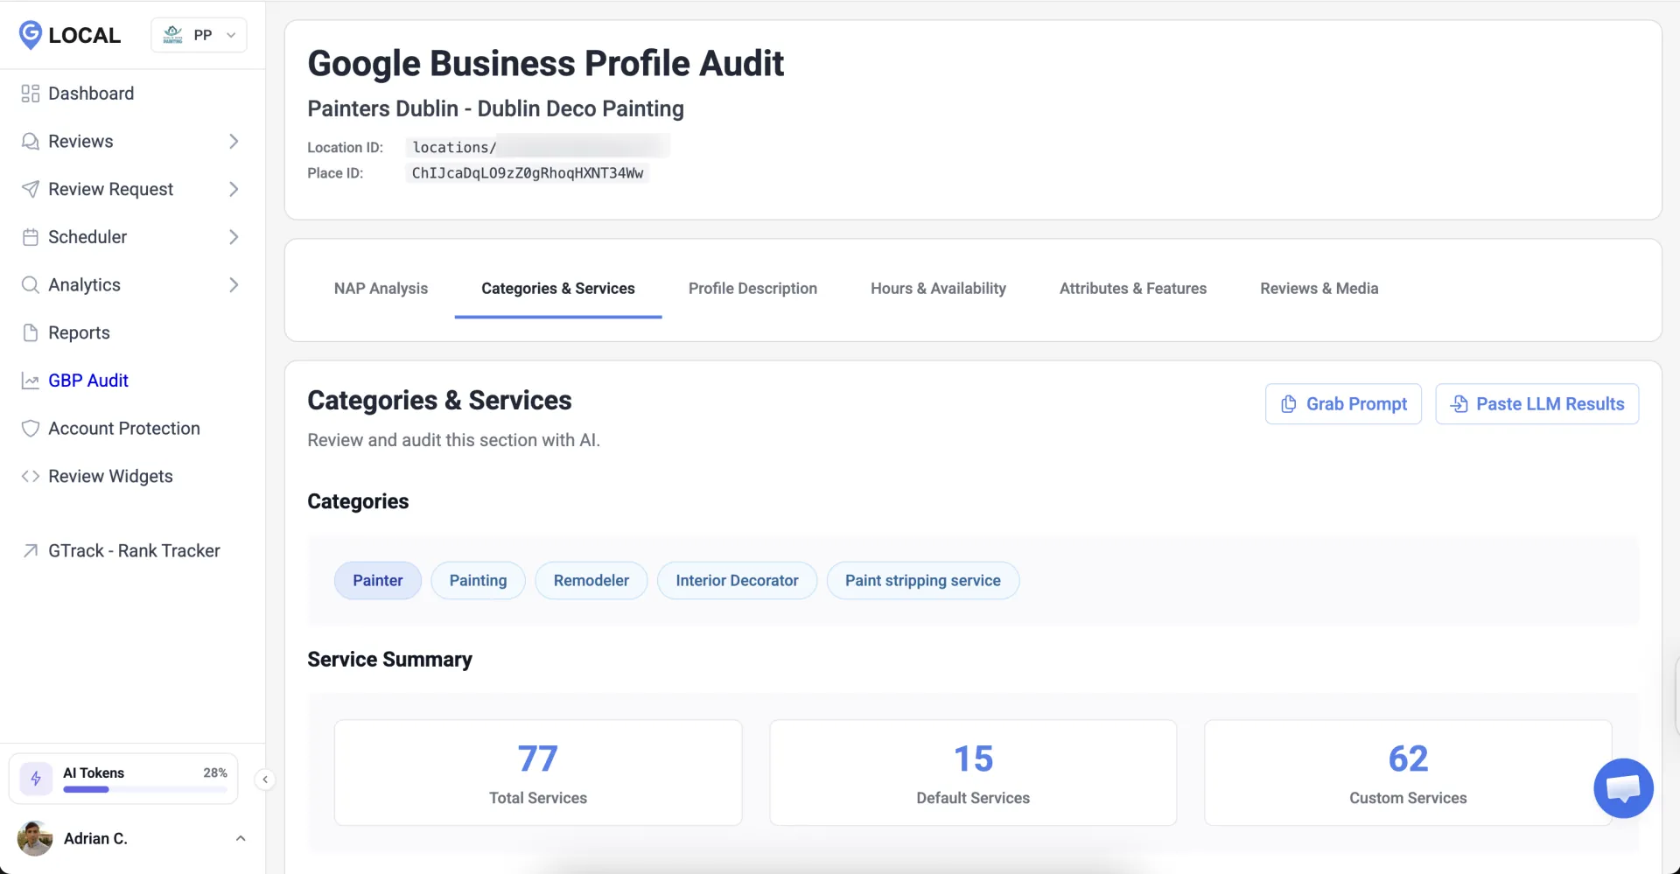Select the Paint stripping service chip
The width and height of the screenshot is (1680, 874).
(x=923, y=581)
